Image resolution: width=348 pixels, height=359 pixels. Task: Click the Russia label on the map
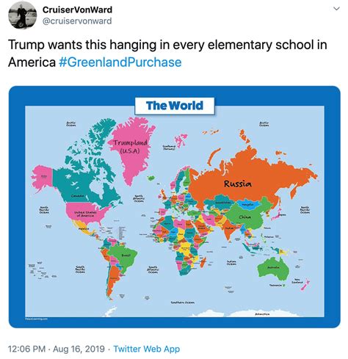237,184
